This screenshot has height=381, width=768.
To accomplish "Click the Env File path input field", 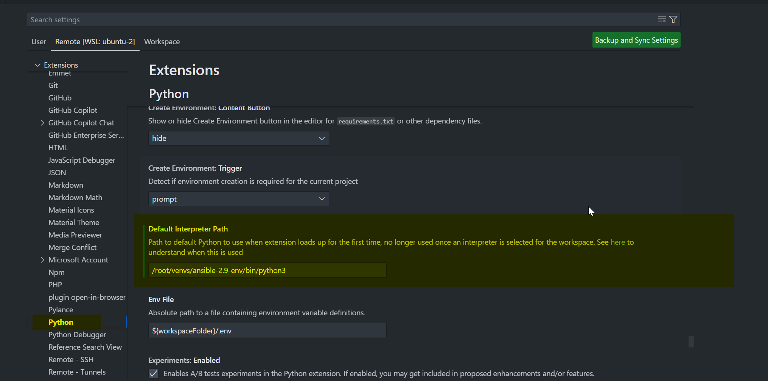I will (267, 331).
